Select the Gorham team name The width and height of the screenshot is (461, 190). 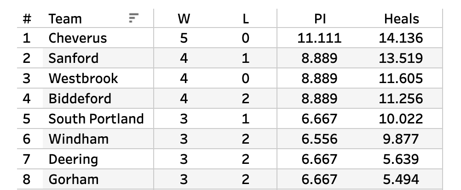(74, 179)
